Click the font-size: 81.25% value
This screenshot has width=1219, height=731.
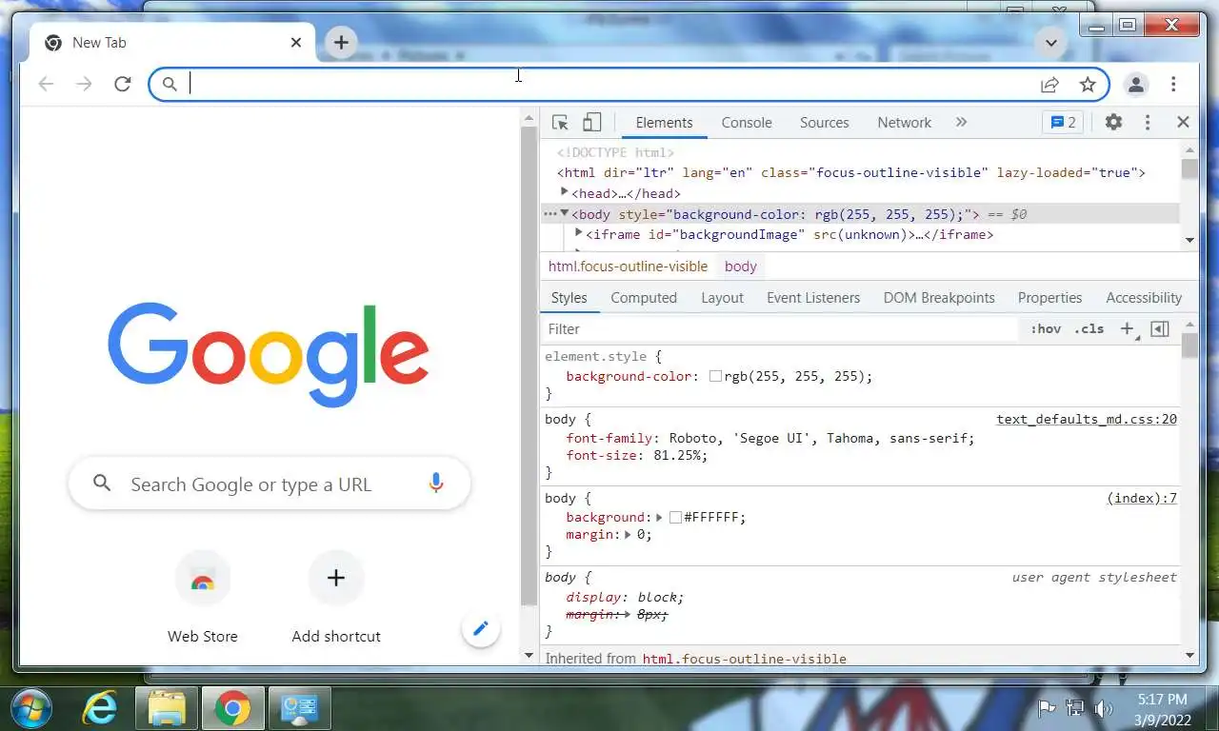point(678,456)
